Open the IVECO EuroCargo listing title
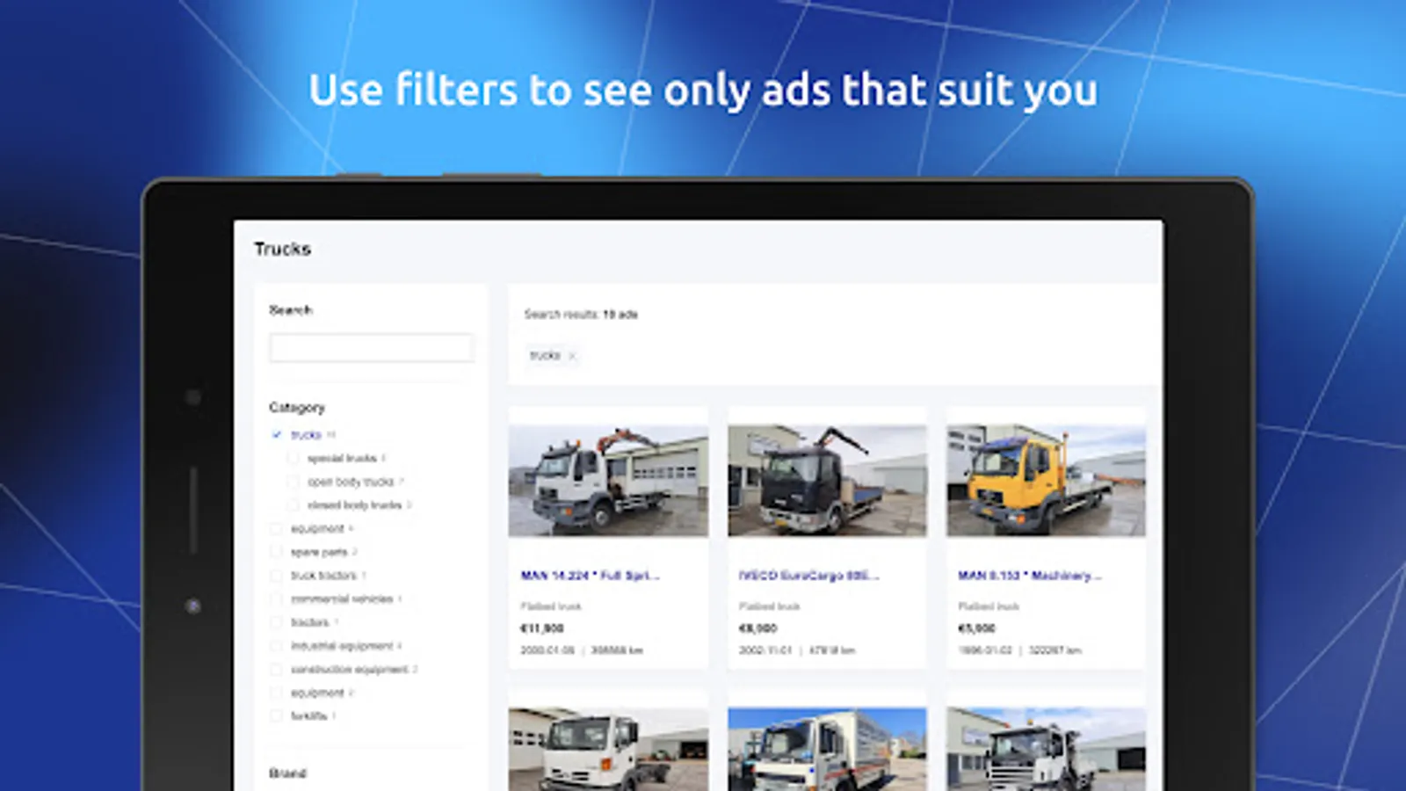 pyautogui.click(x=808, y=576)
